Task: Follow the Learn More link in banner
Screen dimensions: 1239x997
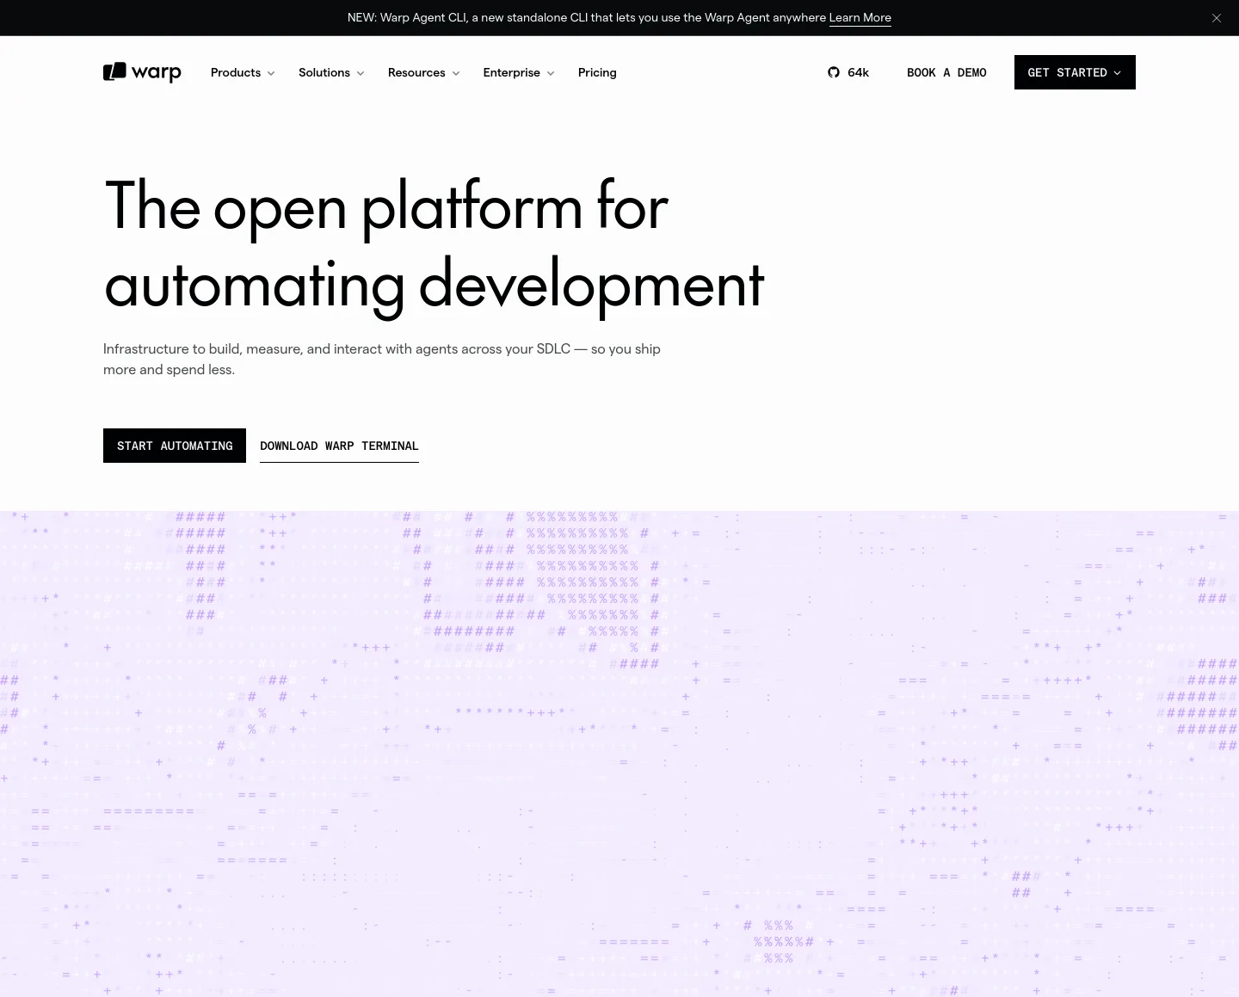Action: click(860, 17)
